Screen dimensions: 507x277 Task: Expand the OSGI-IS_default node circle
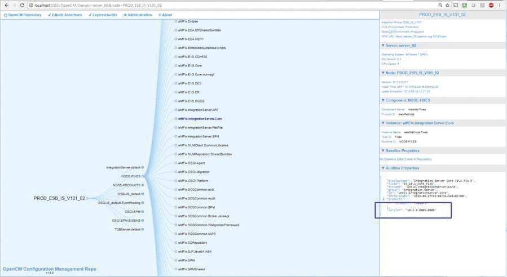143,194
